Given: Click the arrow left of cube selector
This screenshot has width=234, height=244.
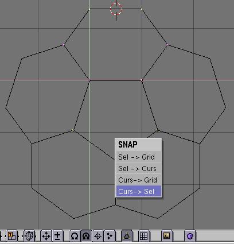Looking at the screenshot, I should coord(23,236).
